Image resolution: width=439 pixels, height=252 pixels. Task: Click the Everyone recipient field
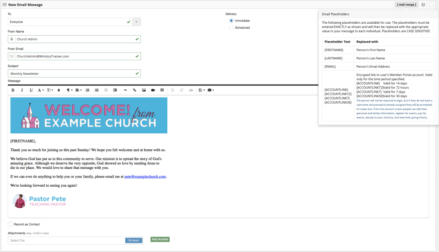(x=70, y=22)
